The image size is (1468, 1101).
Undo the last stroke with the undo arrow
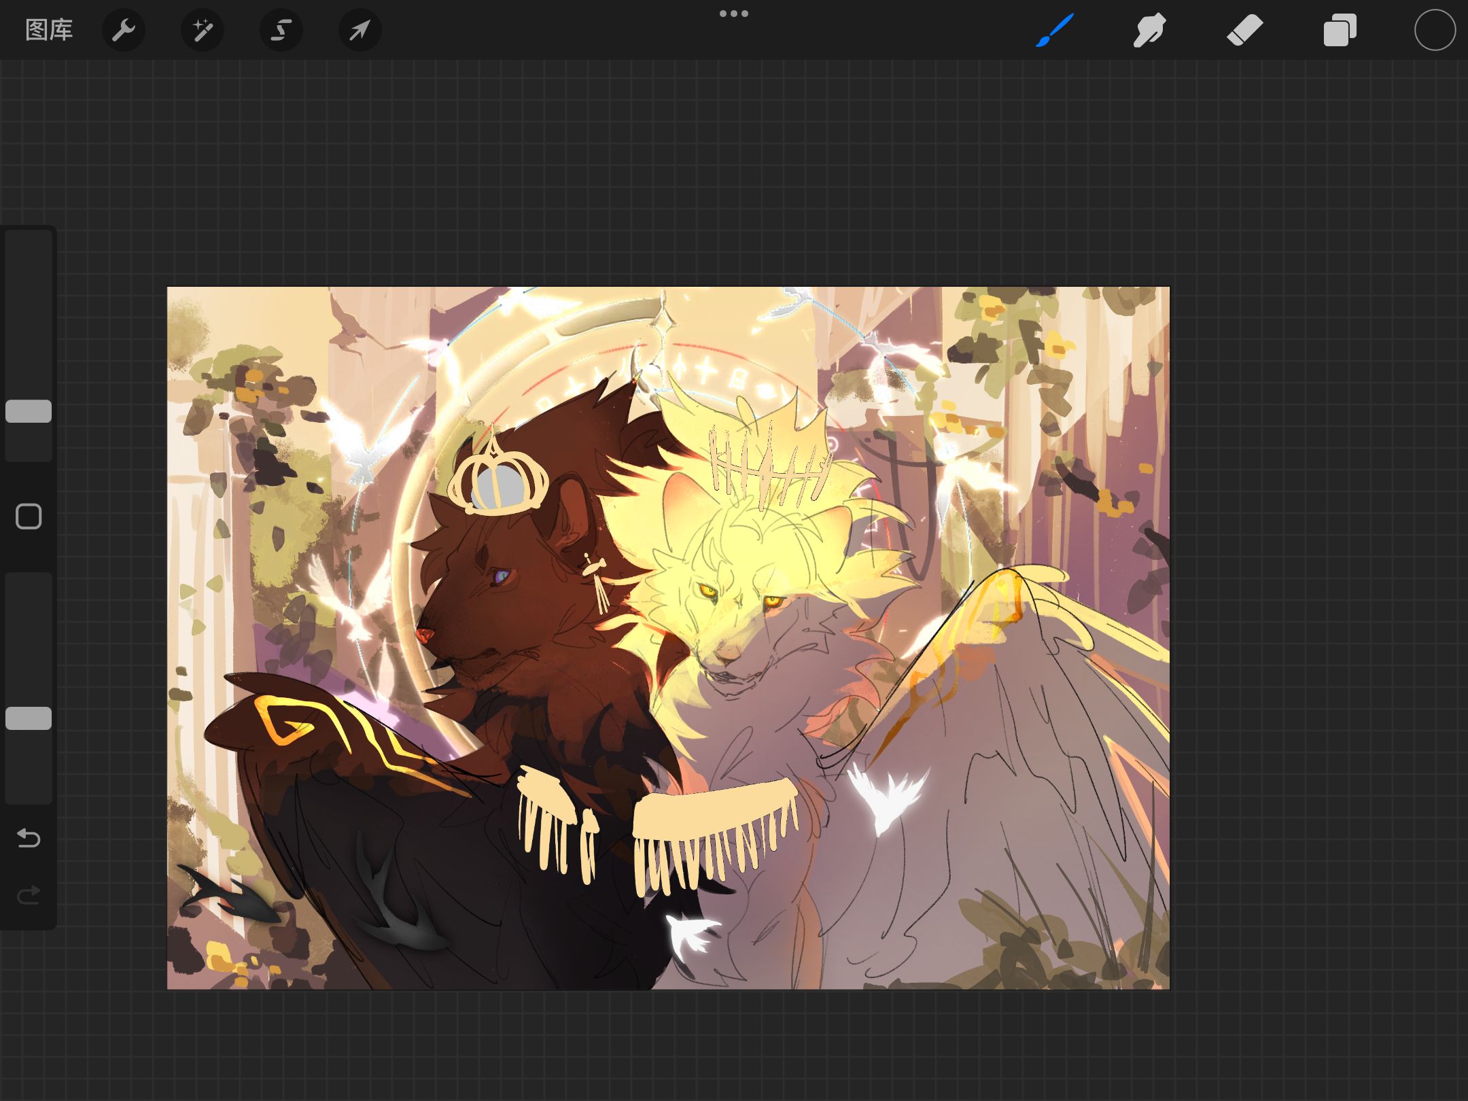click(x=29, y=838)
